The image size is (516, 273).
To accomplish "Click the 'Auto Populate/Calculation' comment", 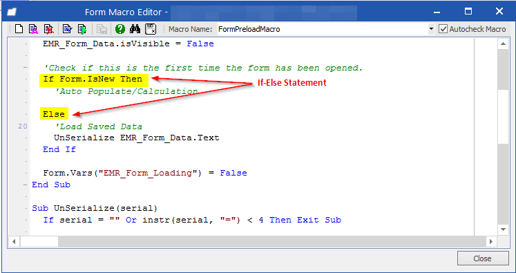I will [x=126, y=91].
